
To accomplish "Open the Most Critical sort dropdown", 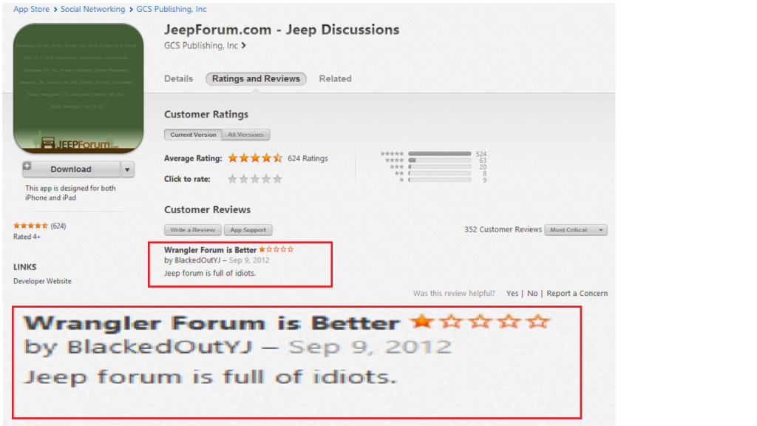I will click(x=576, y=230).
